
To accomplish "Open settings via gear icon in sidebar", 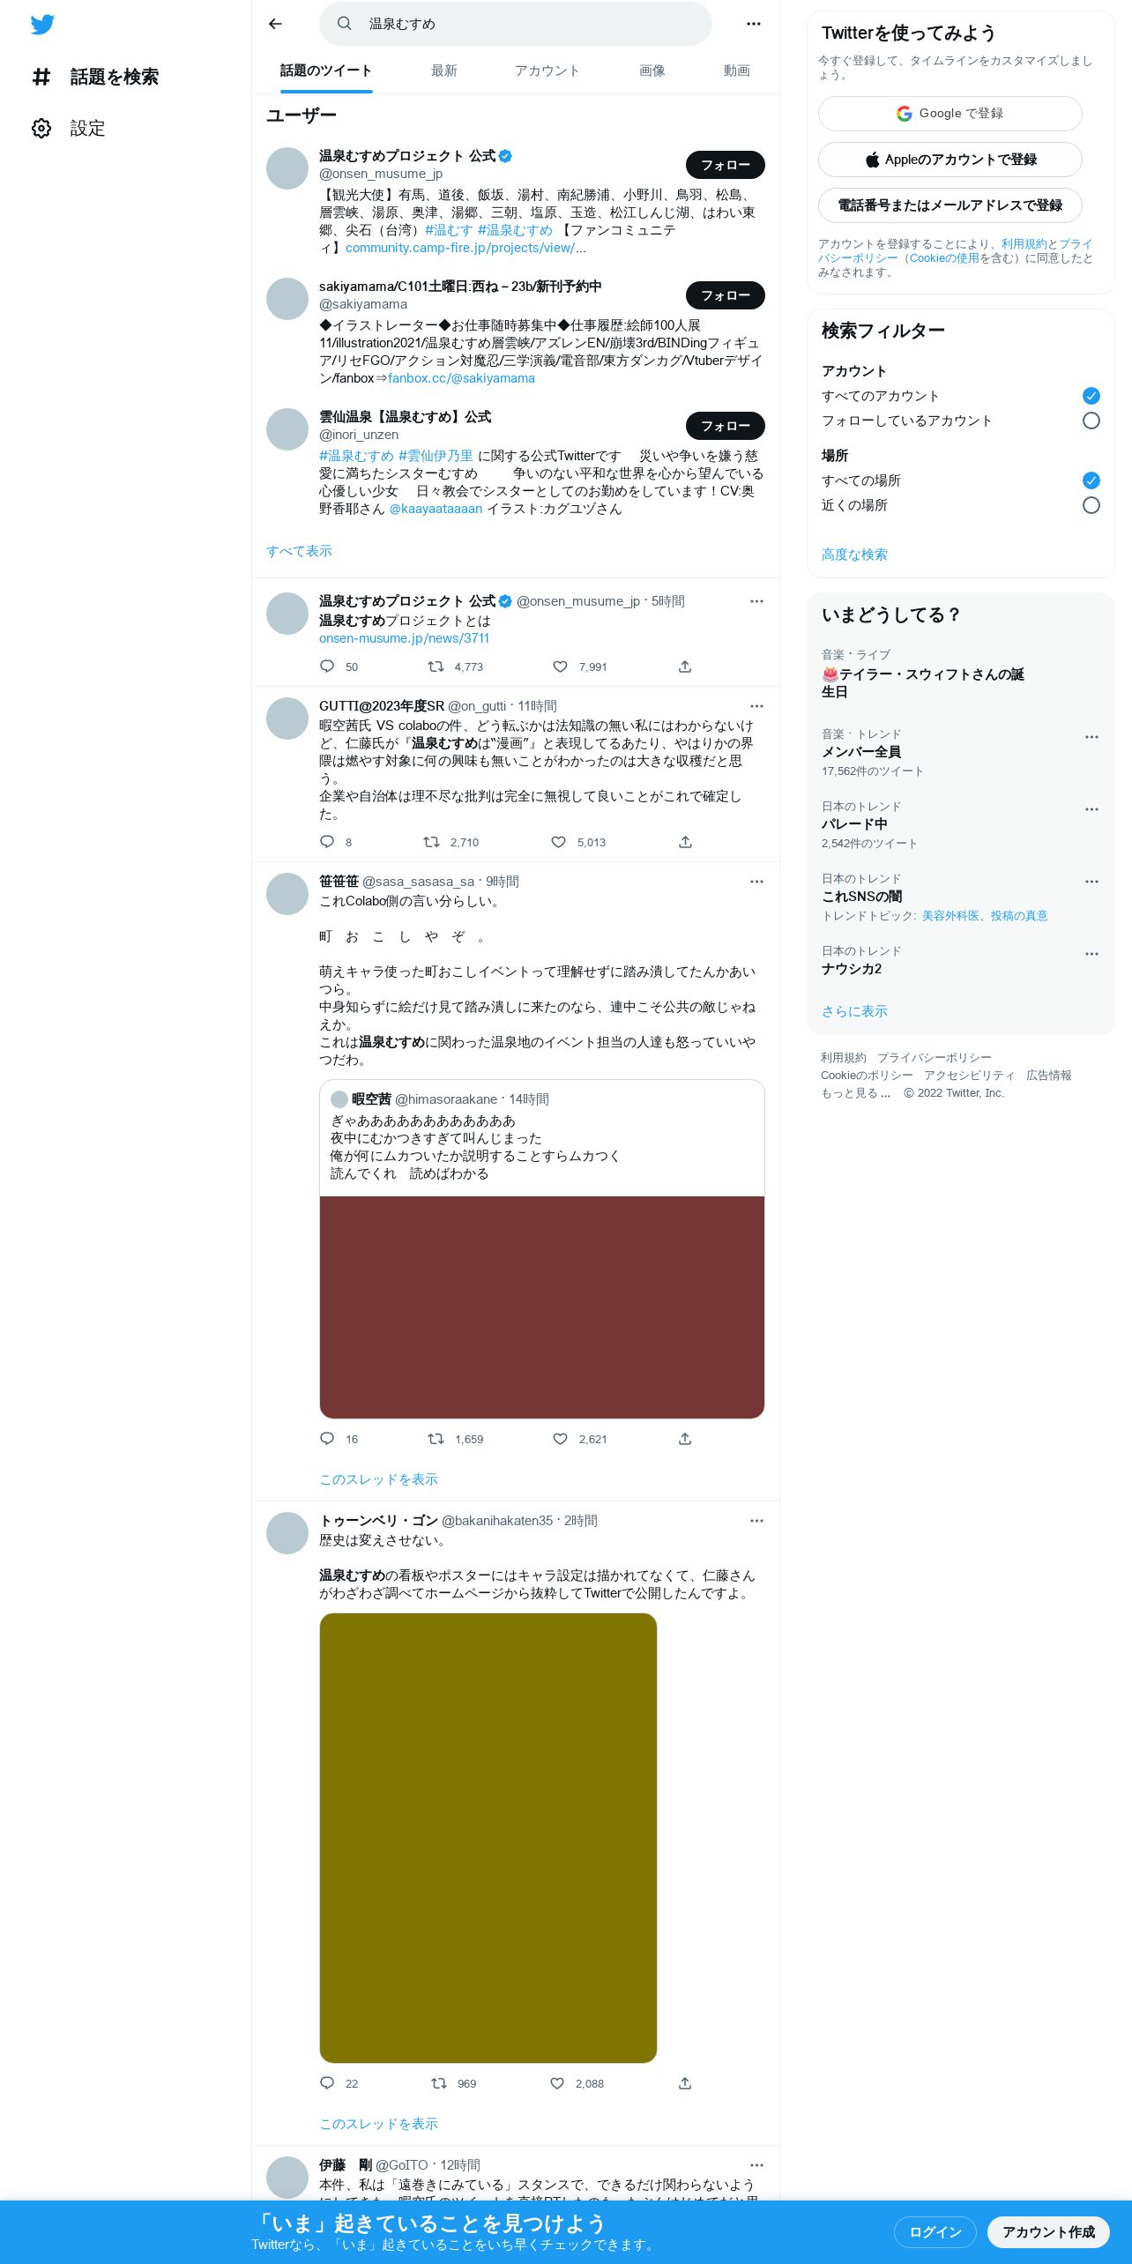I will point(41,129).
